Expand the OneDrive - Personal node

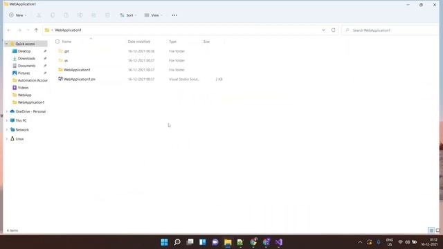[x=7, y=111]
